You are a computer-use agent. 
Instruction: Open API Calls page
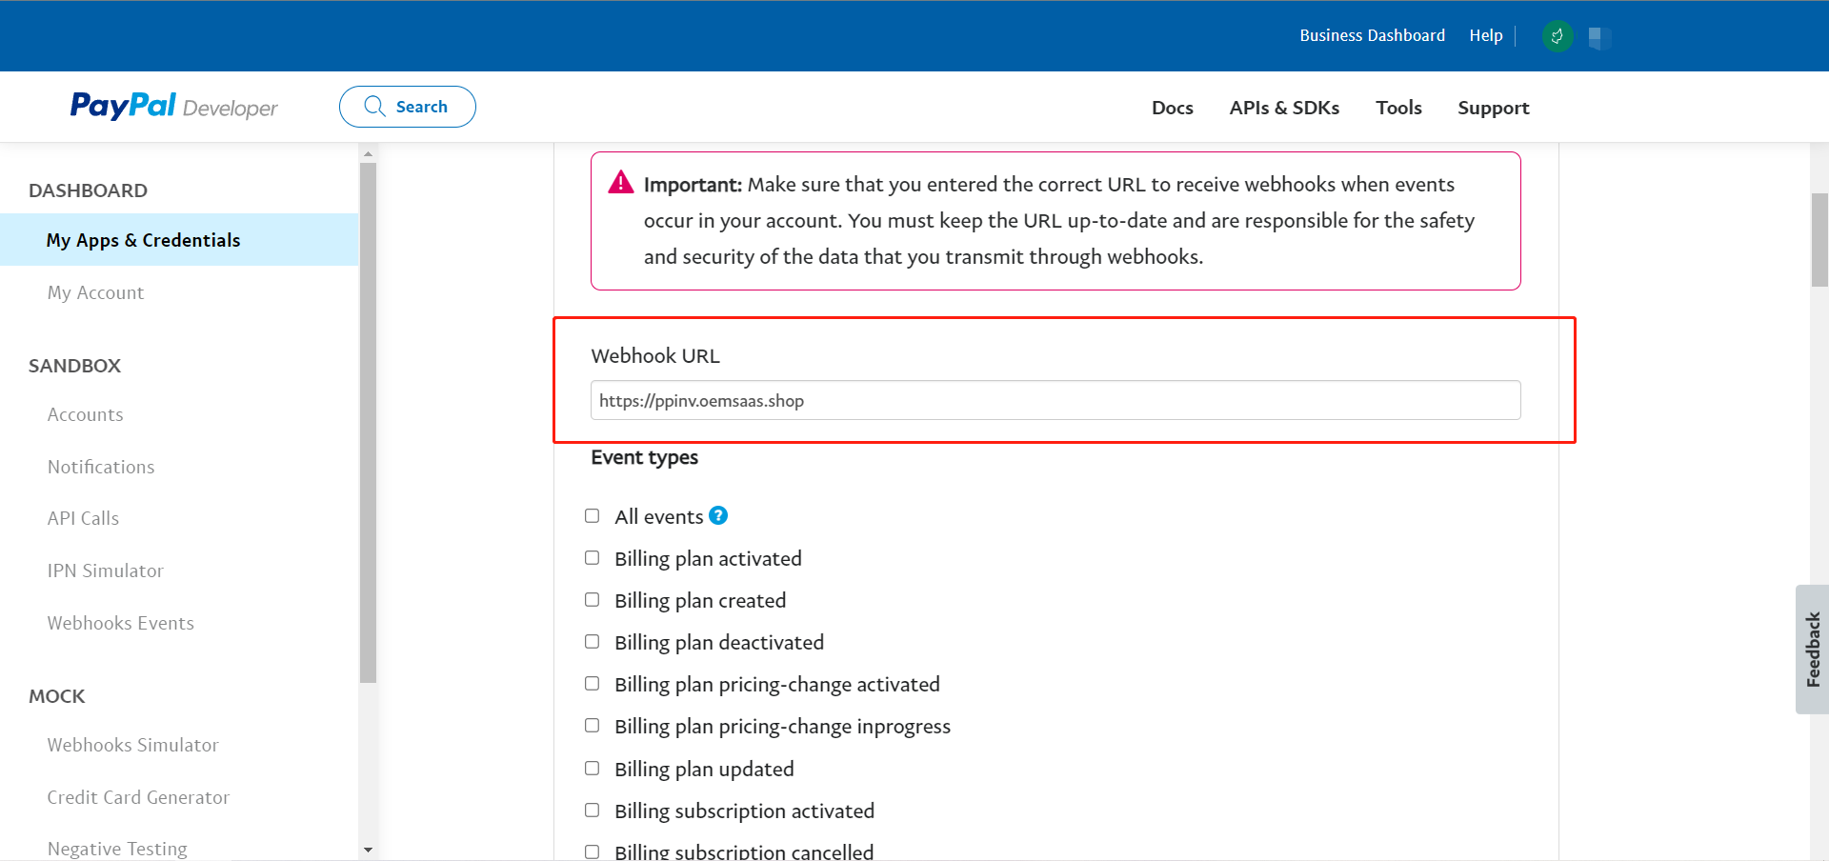tap(83, 518)
